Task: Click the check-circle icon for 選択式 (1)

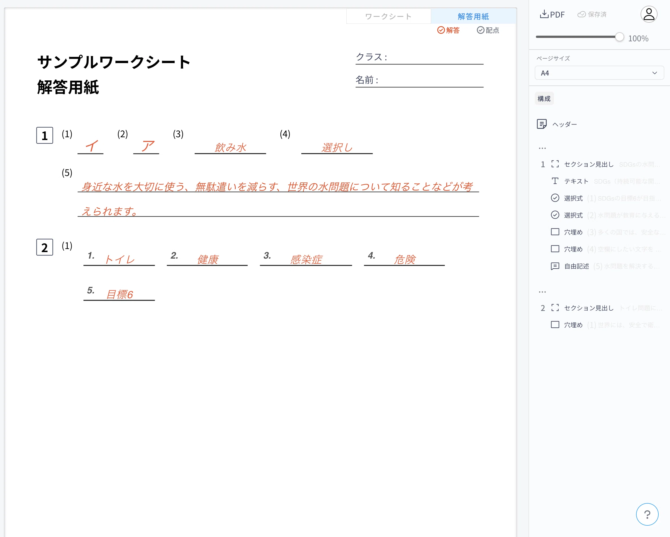Action: [x=555, y=198]
